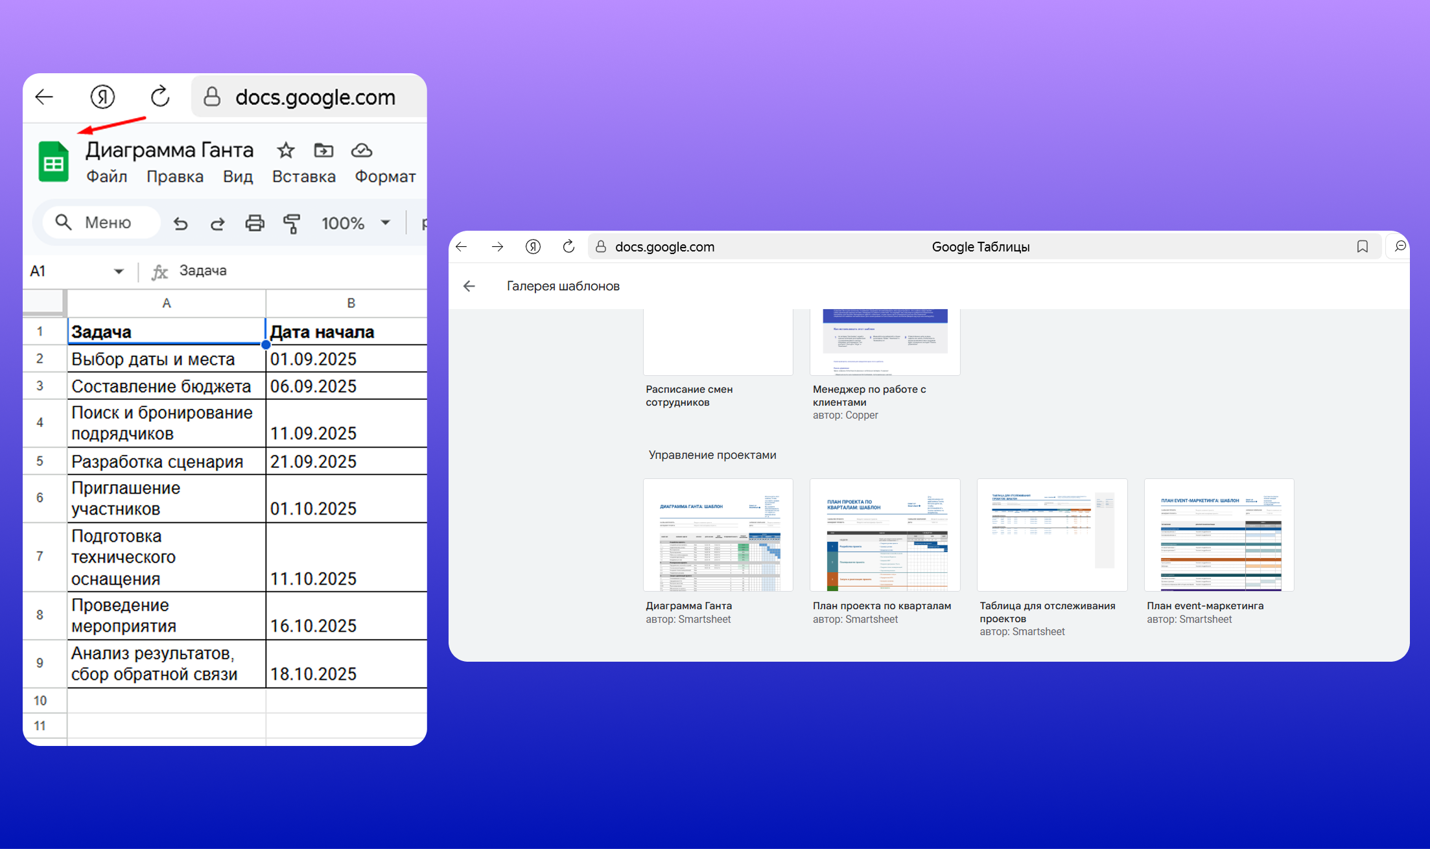Click the green Google Sheets home logo

(54, 162)
